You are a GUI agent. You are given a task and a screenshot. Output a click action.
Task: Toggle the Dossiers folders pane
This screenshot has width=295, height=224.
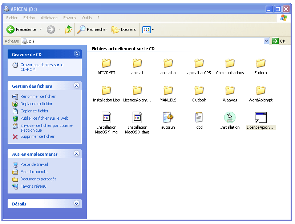click(124, 29)
